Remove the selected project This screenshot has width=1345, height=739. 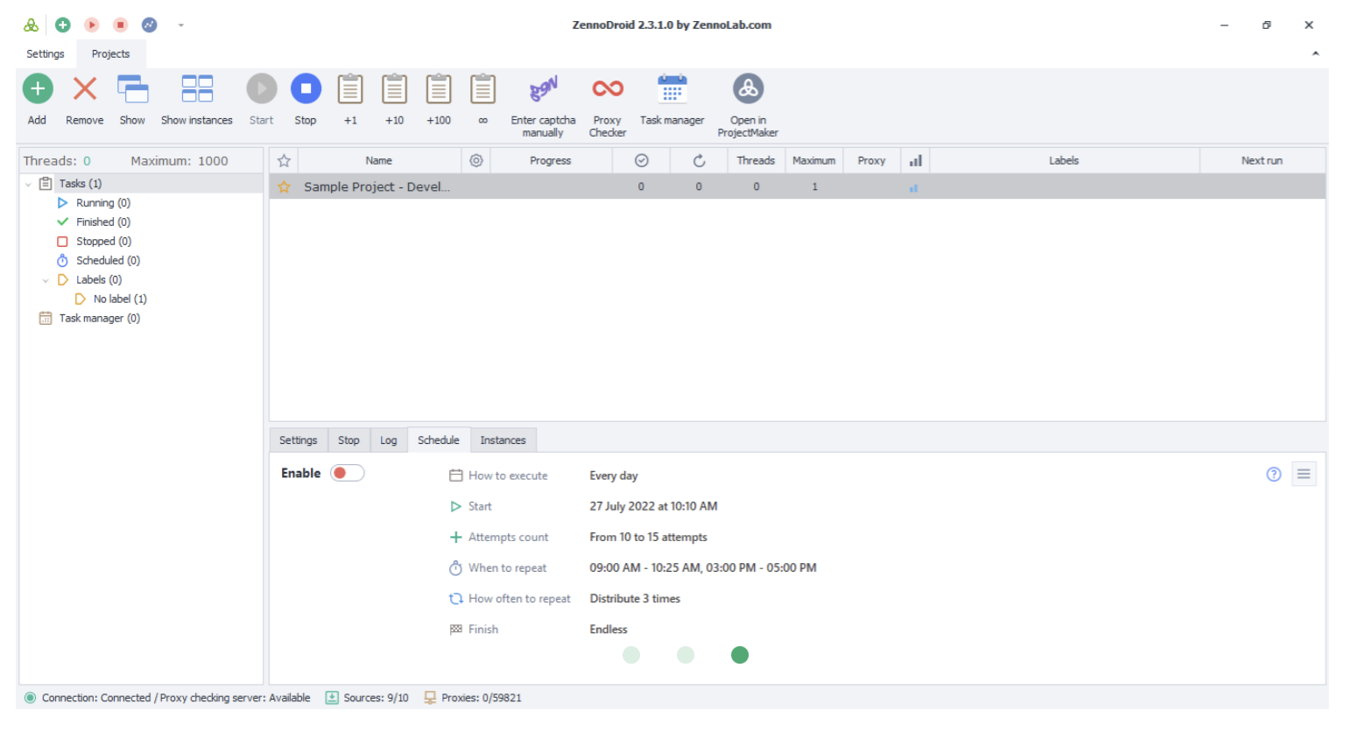click(84, 100)
